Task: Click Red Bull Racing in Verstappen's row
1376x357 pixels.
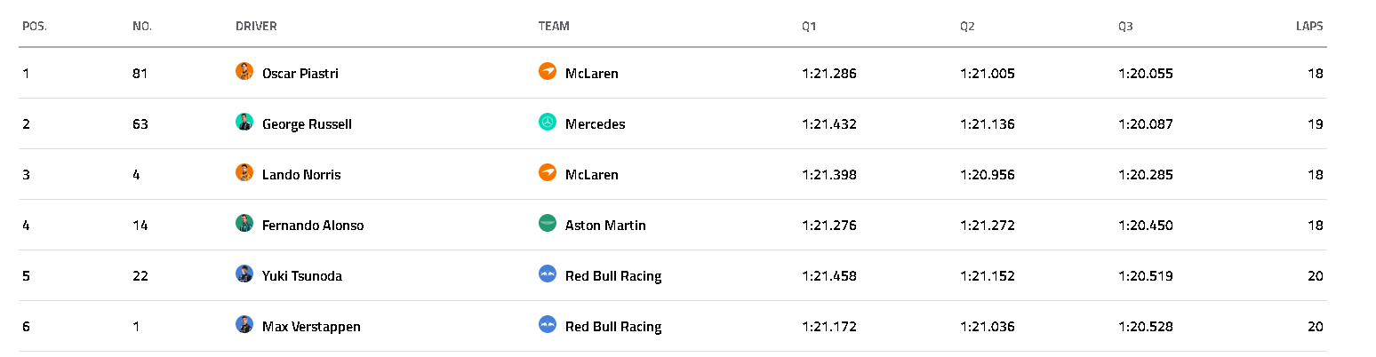Action: click(613, 327)
